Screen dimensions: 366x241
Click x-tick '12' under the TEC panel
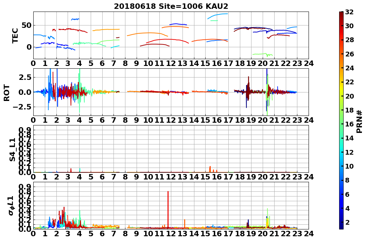[x=171, y=63]
